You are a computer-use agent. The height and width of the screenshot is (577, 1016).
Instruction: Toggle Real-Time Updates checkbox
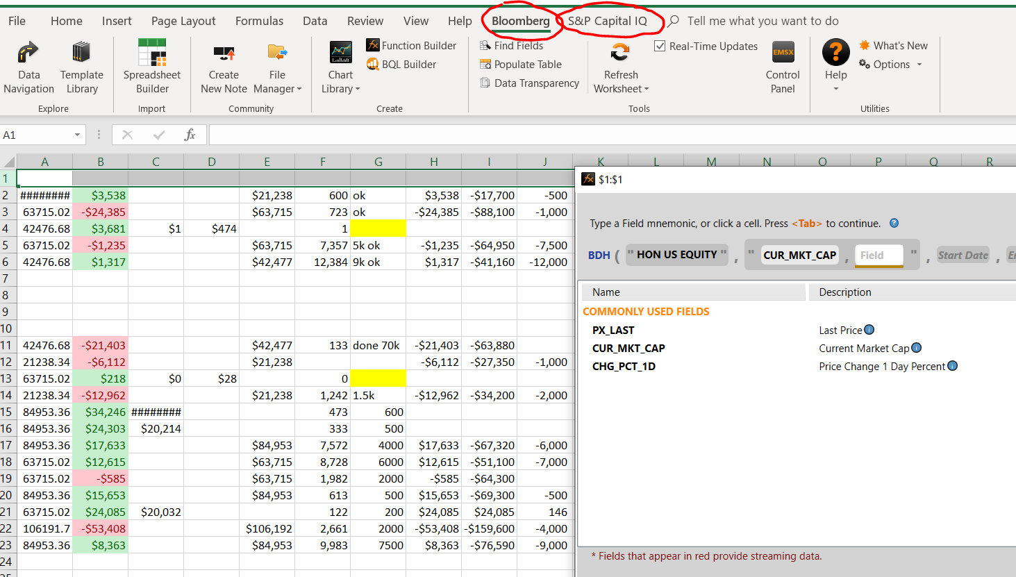point(660,47)
